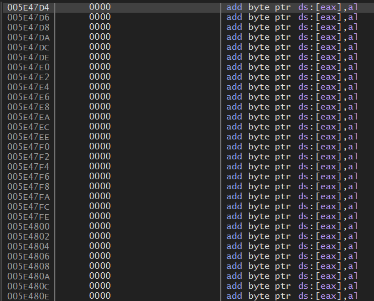Select opcode bytes 0000 at 005E47E0

tap(100, 67)
